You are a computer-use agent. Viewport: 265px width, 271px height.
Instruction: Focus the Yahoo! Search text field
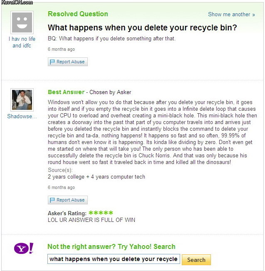(x=114, y=259)
